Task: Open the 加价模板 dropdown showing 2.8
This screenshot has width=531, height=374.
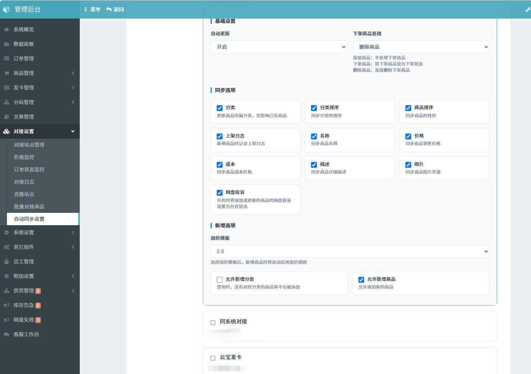Action: click(x=350, y=251)
